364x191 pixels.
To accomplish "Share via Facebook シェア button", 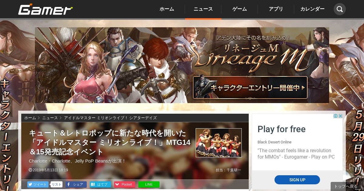I will (x=76, y=184).
